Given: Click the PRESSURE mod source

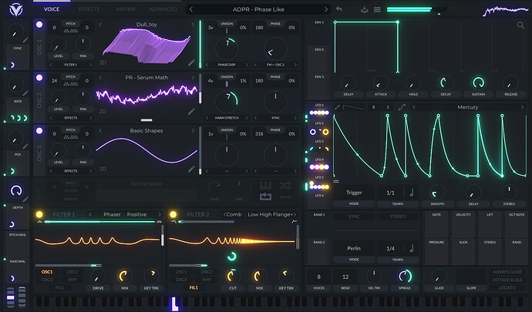Looking at the screenshot, I should [x=436, y=252].
